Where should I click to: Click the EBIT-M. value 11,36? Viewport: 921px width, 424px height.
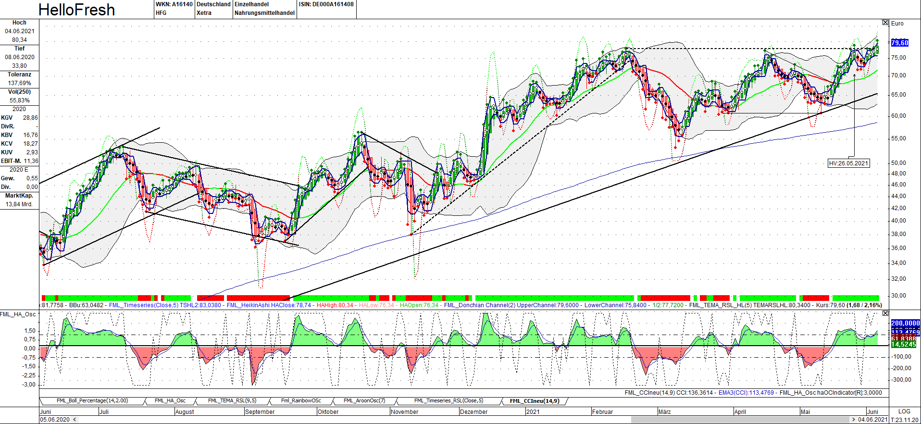31,161
